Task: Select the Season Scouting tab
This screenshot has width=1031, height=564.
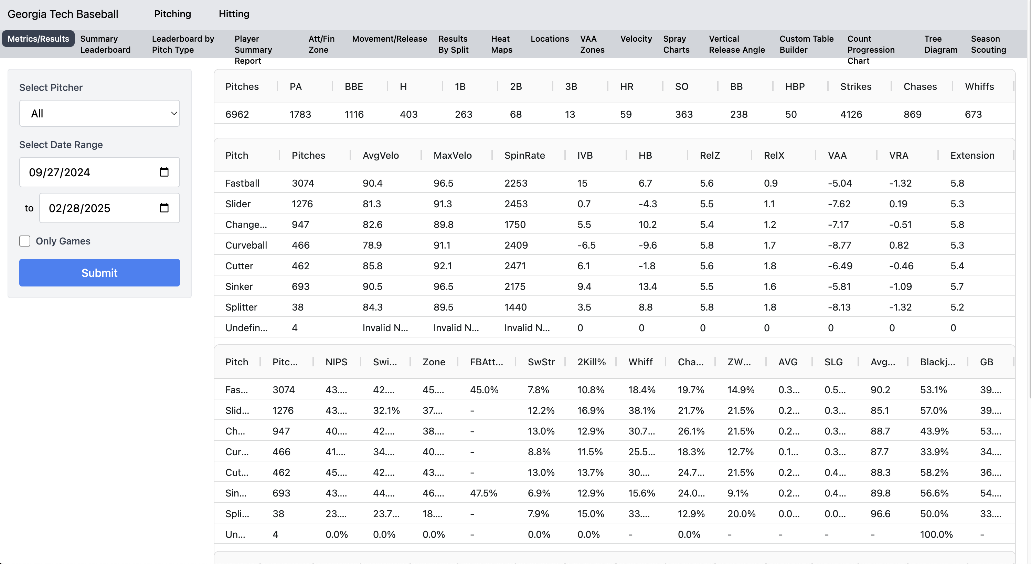Action: pyautogui.click(x=988, y=44)
